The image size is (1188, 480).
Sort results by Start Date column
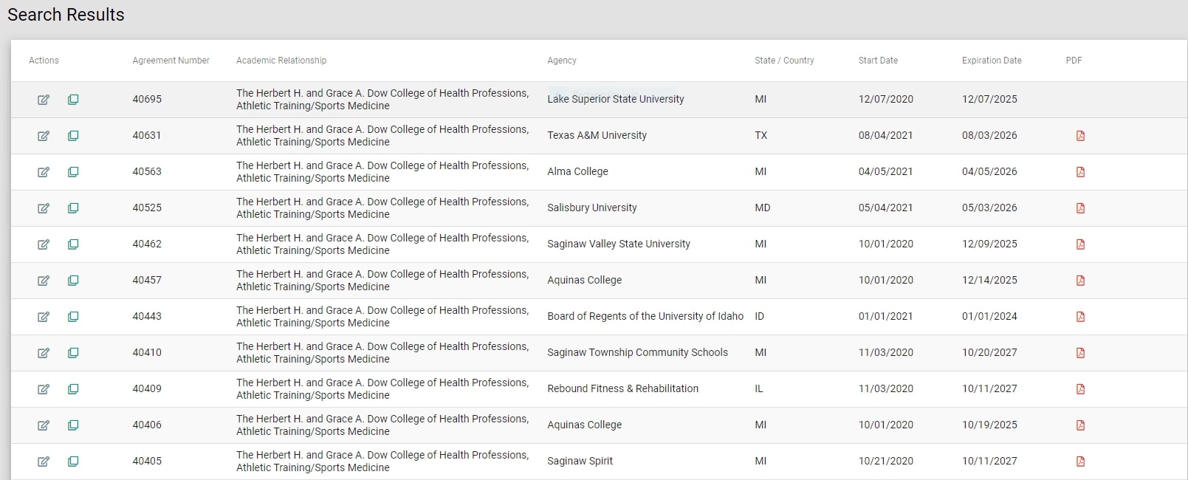point(877,61)
